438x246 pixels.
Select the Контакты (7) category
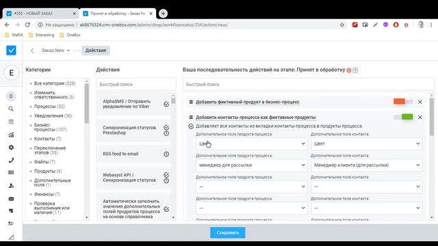coord(47,139)
